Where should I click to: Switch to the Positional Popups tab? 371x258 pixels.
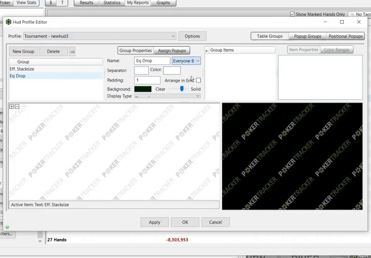[x=346, y=36]
